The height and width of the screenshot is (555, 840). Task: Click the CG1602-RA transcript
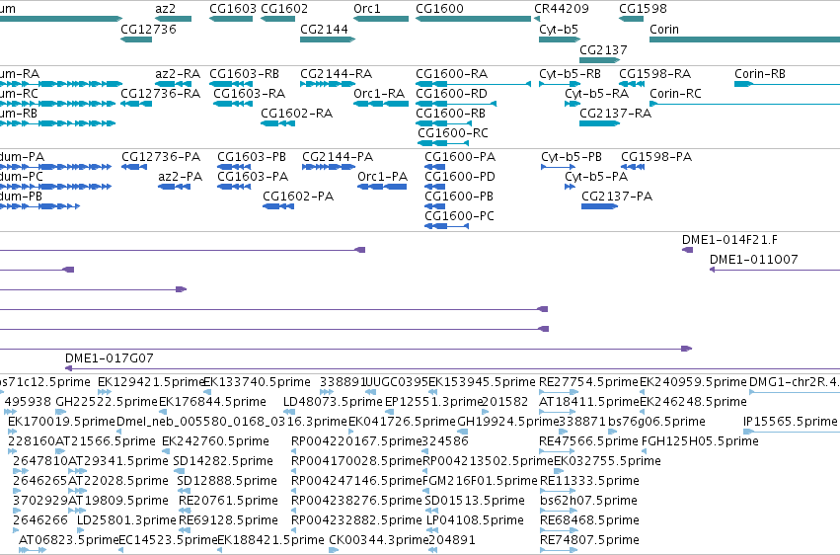pos(277,123)
